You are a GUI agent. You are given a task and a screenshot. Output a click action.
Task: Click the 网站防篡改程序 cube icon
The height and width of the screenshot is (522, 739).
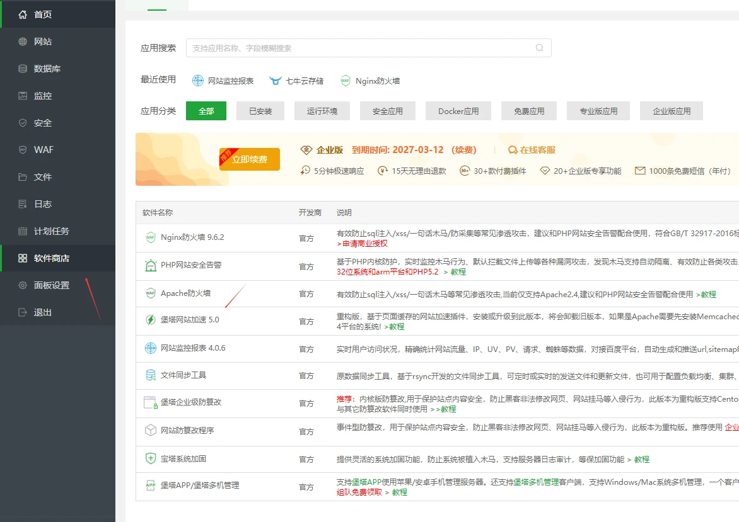point(150,430)
